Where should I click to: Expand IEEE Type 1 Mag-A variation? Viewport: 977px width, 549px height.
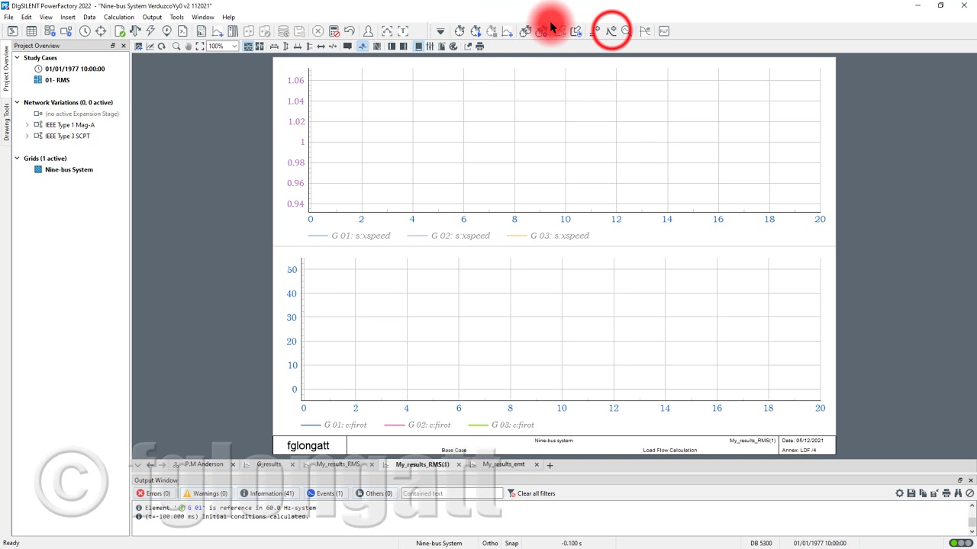click(27, 125)
